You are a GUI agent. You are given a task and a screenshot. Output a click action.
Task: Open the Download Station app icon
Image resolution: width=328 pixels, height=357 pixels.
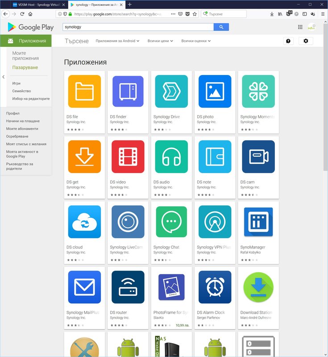[x=258, y=287]
